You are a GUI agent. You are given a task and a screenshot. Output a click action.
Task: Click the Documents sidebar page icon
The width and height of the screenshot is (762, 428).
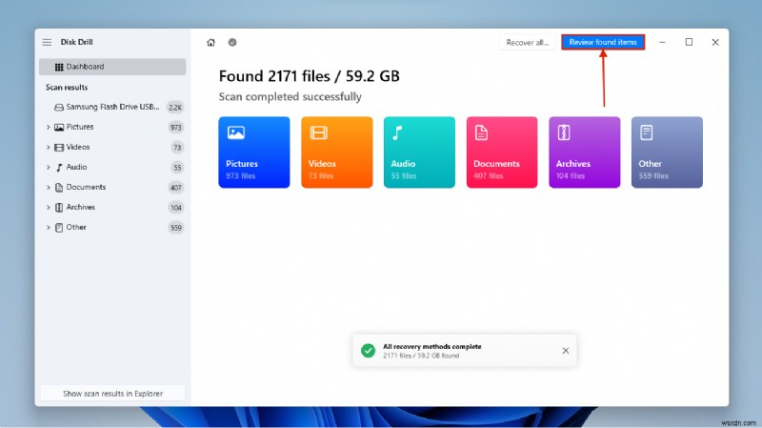point(59,187)
